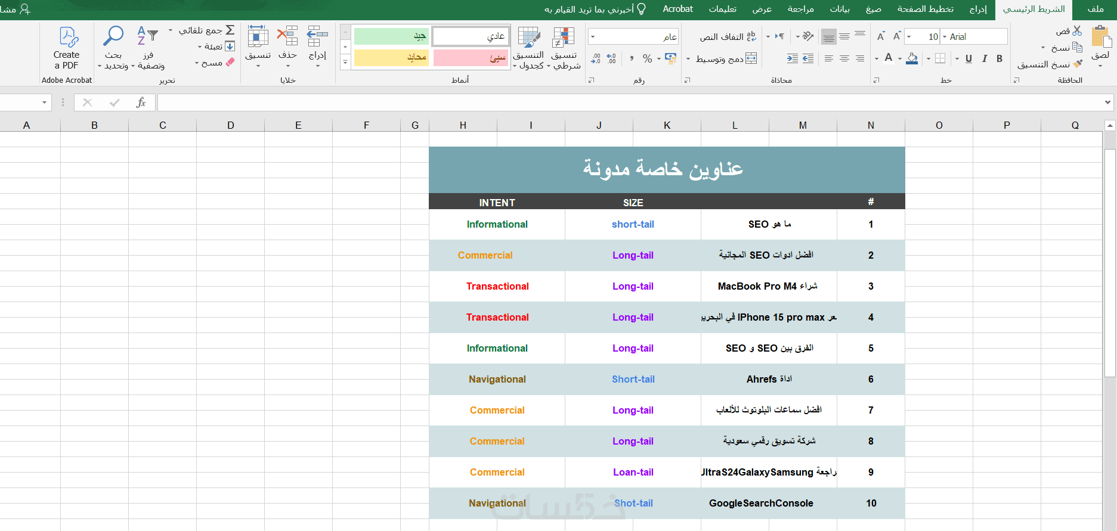
Task: Toggle Center horizontal alignment
Action: click(x=844, y=58)
